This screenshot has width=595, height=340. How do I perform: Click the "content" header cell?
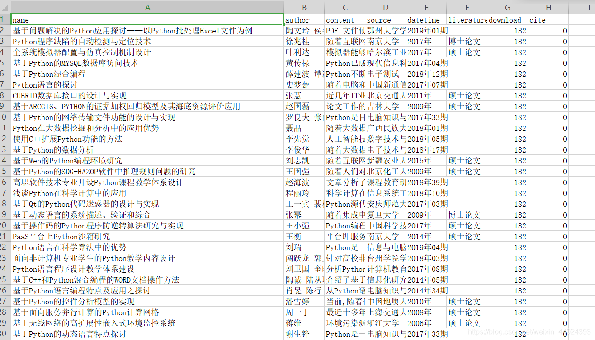(345, 20)
